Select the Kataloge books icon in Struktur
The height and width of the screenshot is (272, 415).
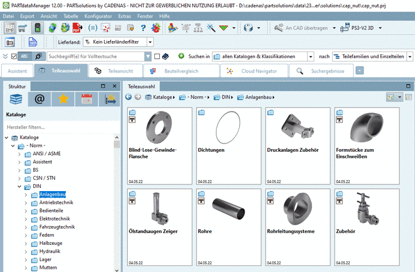(x=16, y=99)
